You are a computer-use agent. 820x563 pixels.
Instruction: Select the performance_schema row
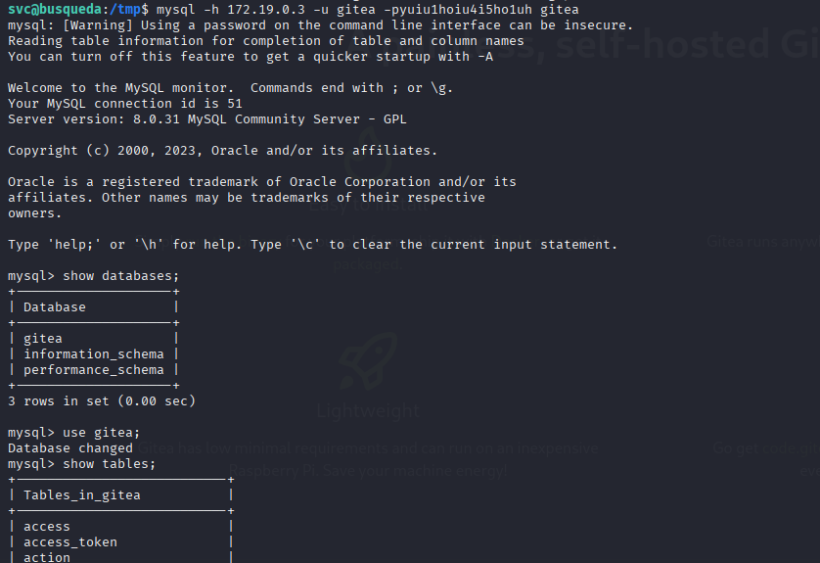pos(94,370)
